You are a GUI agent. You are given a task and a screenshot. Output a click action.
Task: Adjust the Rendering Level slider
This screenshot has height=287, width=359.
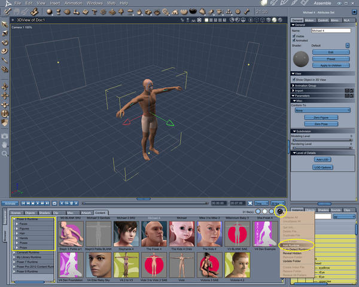pos(323,148)
